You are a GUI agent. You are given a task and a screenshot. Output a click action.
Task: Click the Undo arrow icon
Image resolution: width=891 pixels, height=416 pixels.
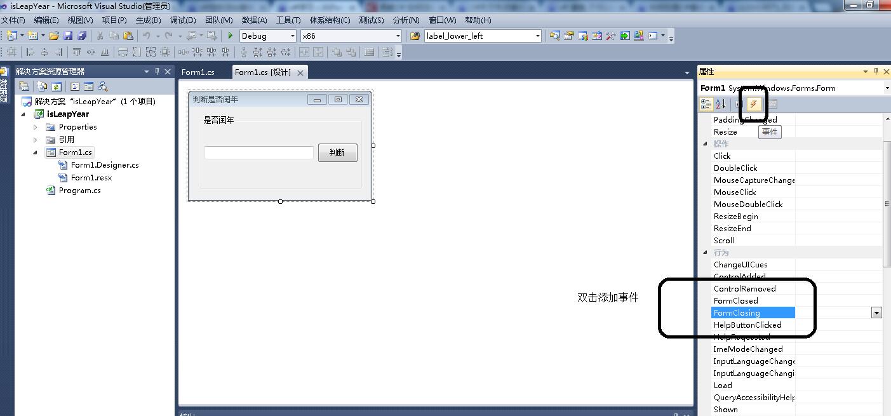(147, 36)
